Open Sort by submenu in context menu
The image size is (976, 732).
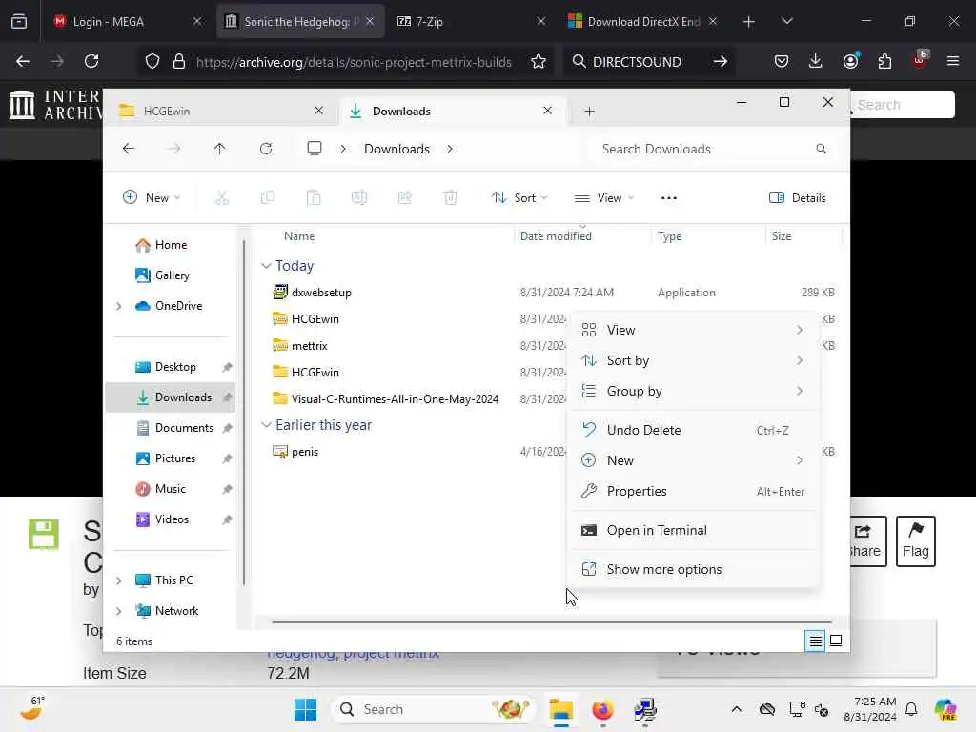pos(694,360)
